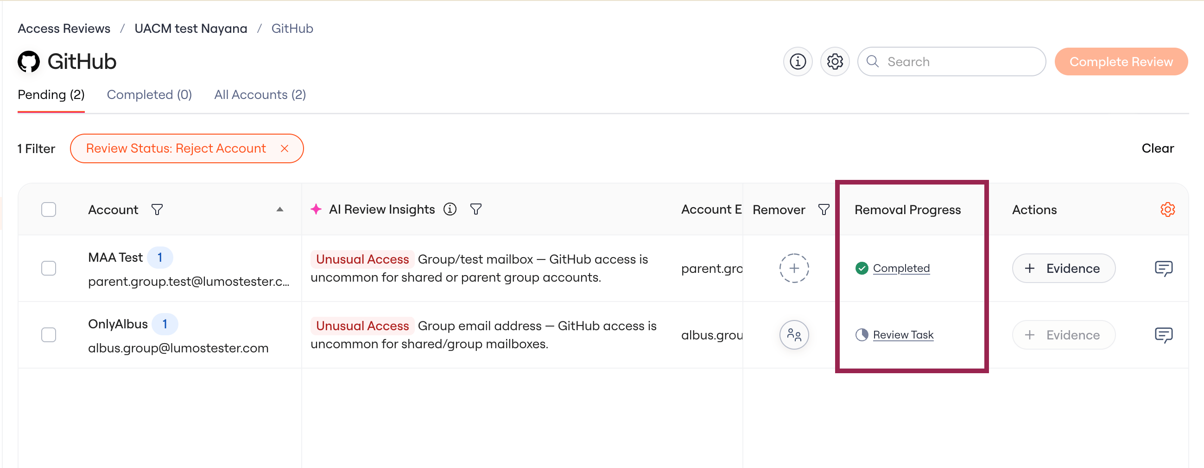Click the info icon beside the search box
Image resolution: width=1204 pixels, height=468 pixels.
pyautogui.click(x=798, y=62)
